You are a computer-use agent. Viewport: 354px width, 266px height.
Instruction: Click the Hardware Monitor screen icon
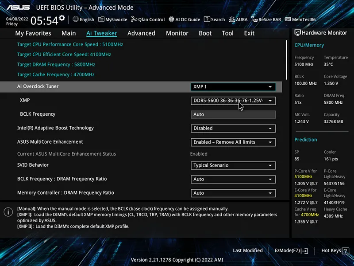[297, 33]
